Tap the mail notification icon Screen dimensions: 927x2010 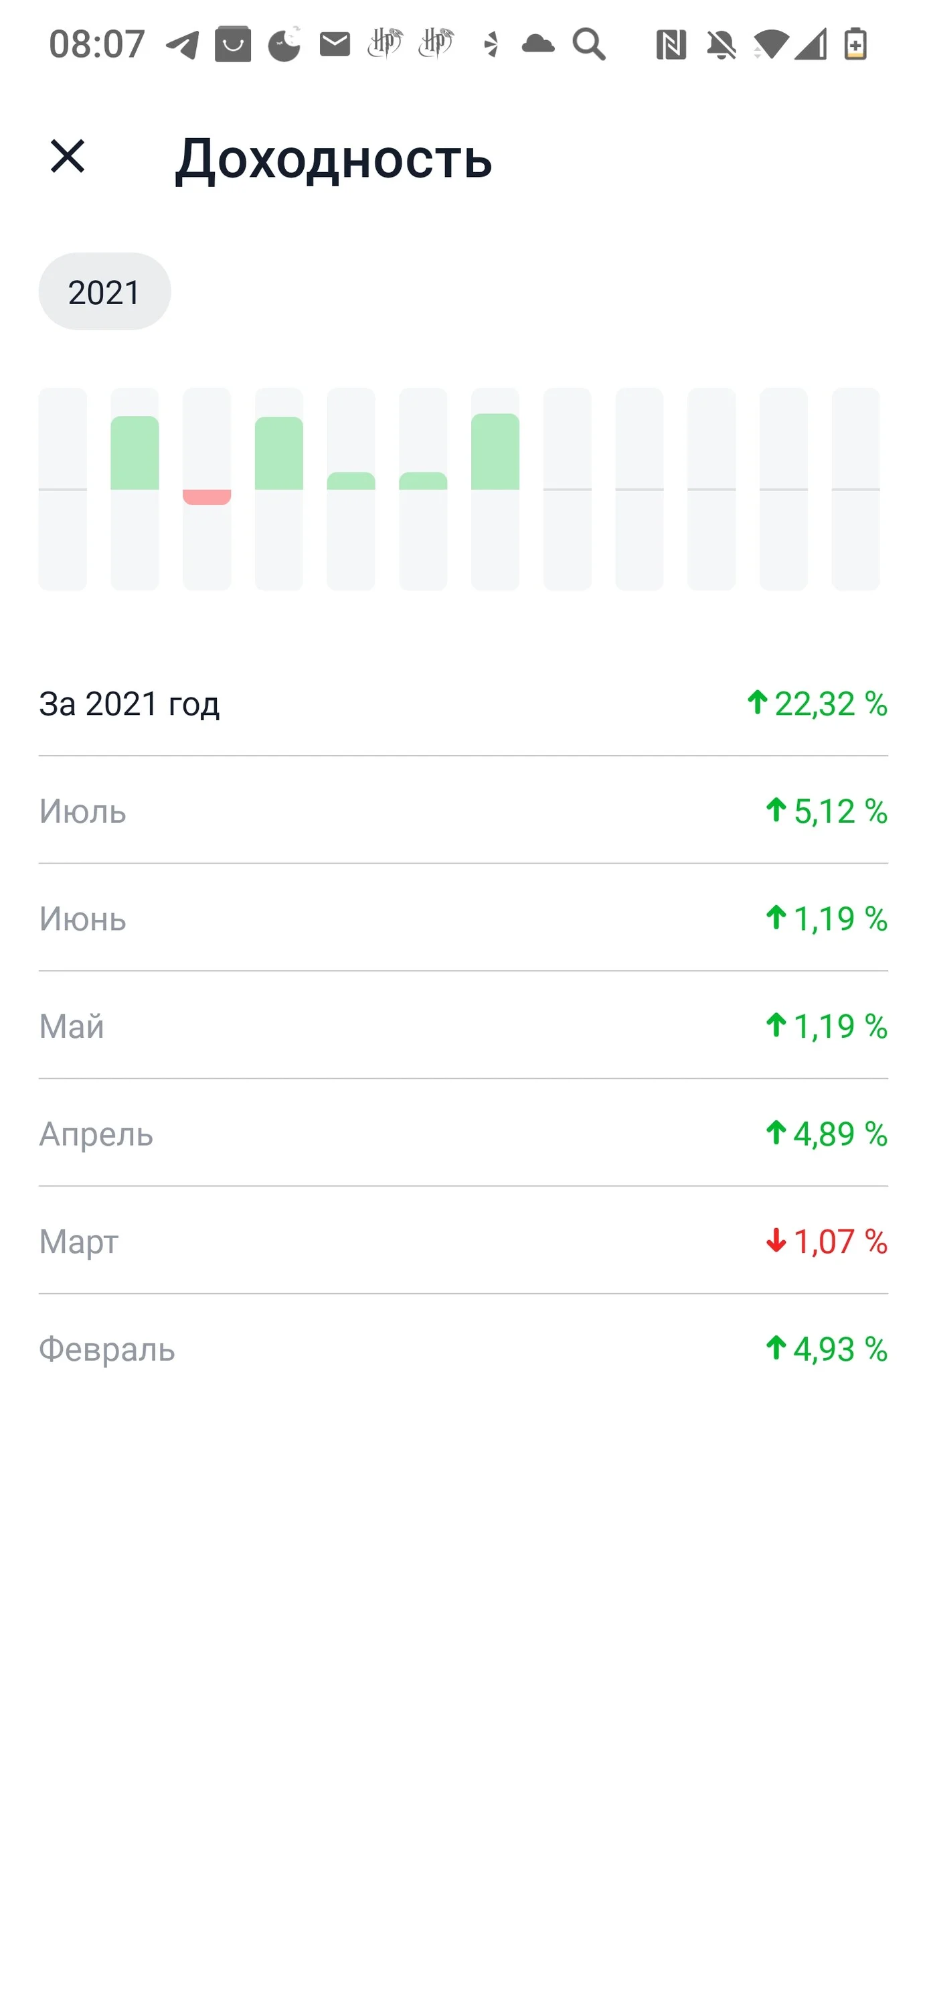pos(335,44)
